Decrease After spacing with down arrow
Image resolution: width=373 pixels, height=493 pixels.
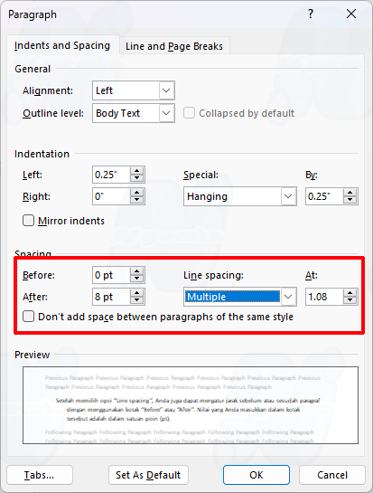click(x=137, y=300)
